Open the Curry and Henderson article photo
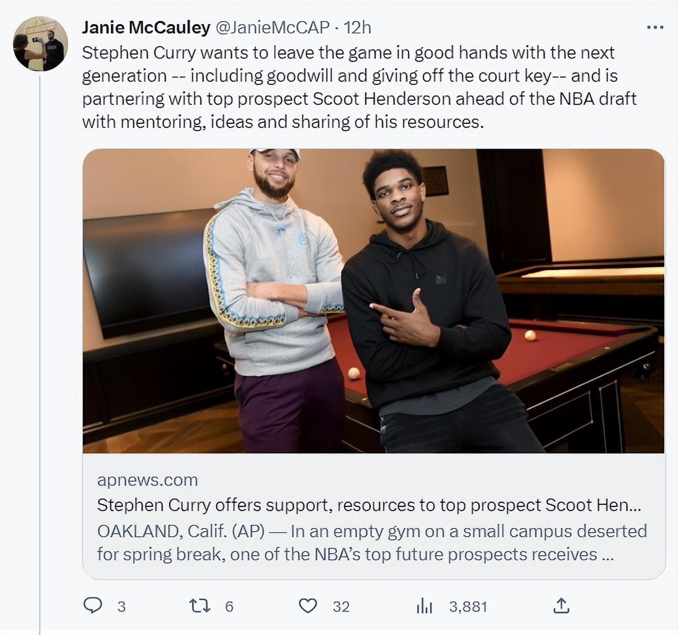Viewport: 678px width, 635px height. point(373,301)
